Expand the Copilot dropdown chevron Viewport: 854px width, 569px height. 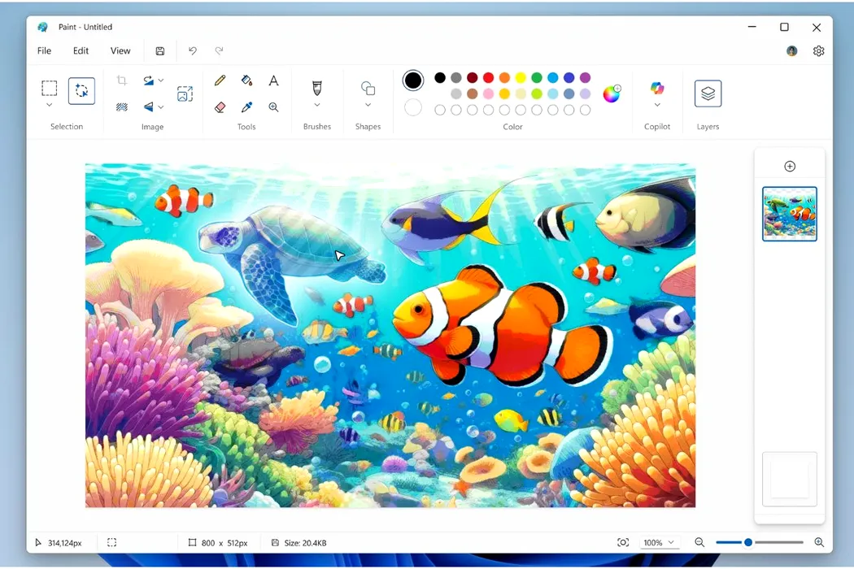(x=657, y=105)
